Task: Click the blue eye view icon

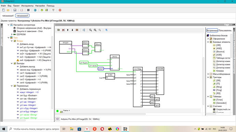Action: [35, 10]
